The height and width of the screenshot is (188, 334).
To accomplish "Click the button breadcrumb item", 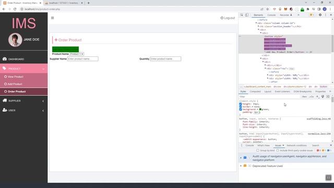I will 324,87.
